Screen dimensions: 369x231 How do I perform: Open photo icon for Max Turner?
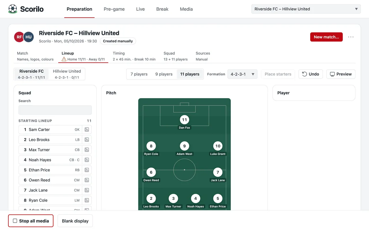[87, 150]
